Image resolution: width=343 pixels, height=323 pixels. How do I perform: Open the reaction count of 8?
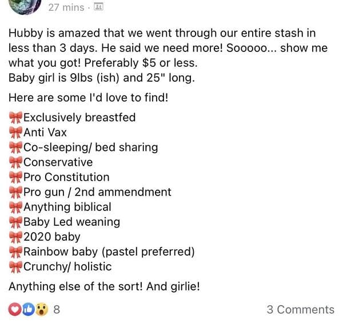(57, 310)
